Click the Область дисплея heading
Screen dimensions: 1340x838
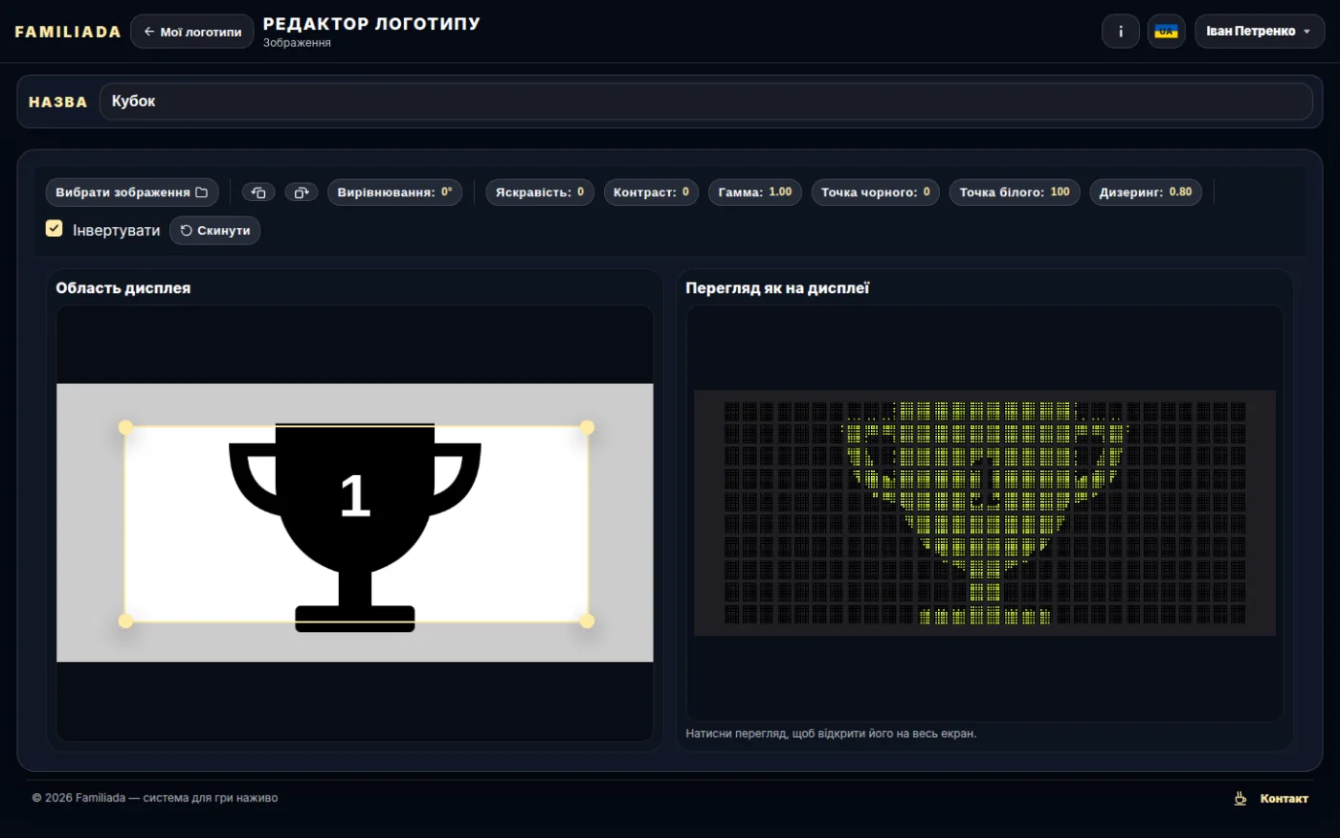(123, 288)
